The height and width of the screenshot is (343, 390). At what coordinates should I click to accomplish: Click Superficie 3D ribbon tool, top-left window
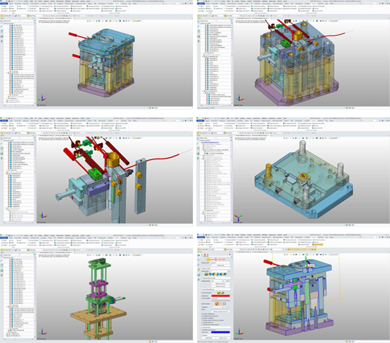[x=21, y=8]
